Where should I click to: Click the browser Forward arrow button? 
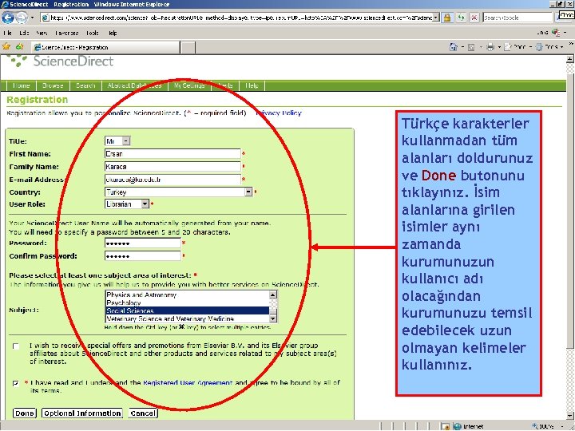point(22,18)
